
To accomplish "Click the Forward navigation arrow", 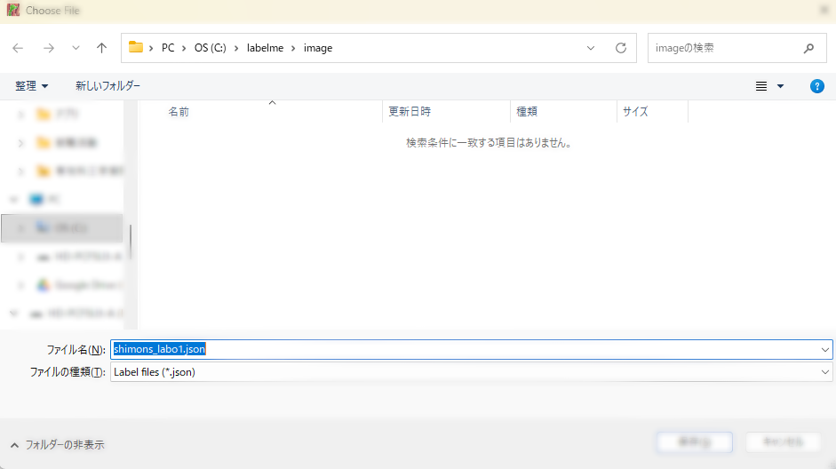I will (49, 48).
